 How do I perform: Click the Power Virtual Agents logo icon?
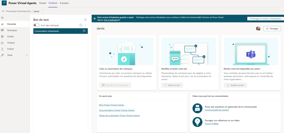4,3
